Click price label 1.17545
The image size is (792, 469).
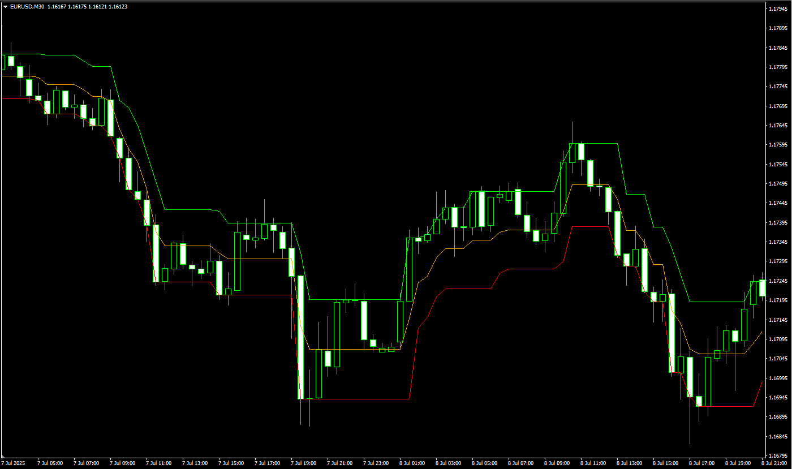tap(778, 165)
